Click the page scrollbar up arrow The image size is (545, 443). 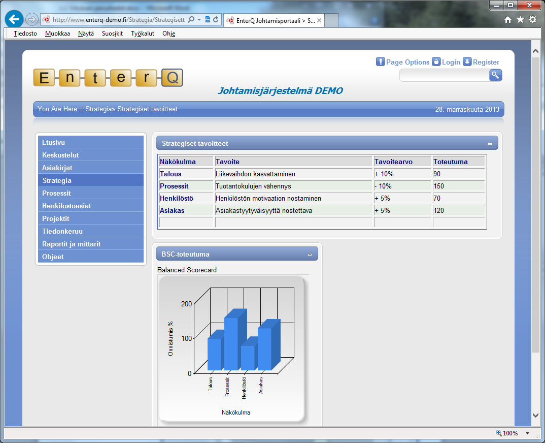coord(536,51)
